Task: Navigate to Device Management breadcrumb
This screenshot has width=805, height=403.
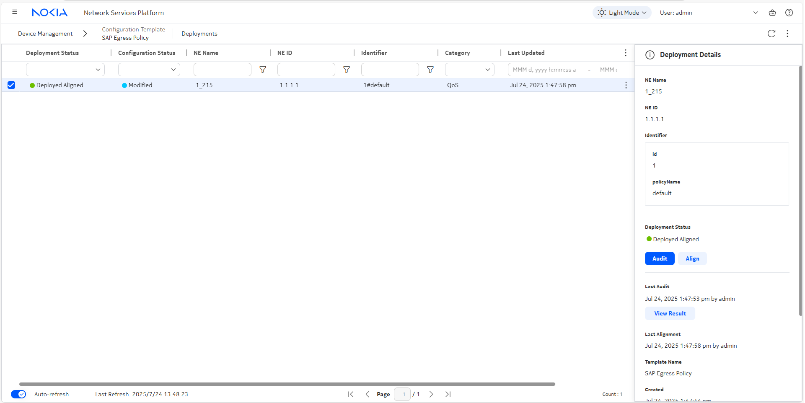Action: click(45, 34)
